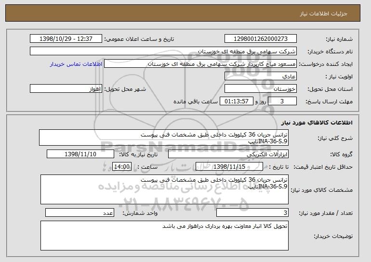Click the time field showing 14:00

122,167
